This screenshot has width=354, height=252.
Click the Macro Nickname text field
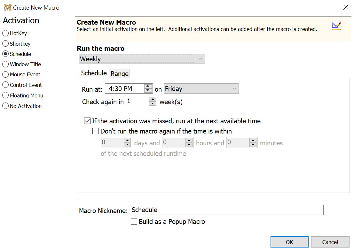[227, 210]
